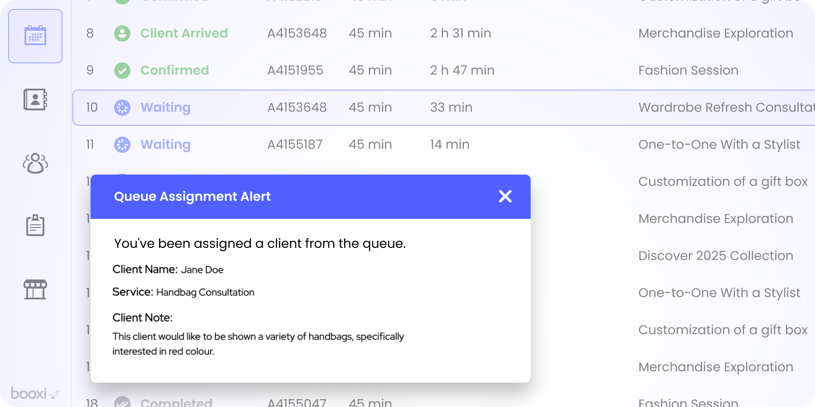Viewport: 815px width, 407px height.
Task: Open the calendar view in sidebar
Action: pos(35,36)
